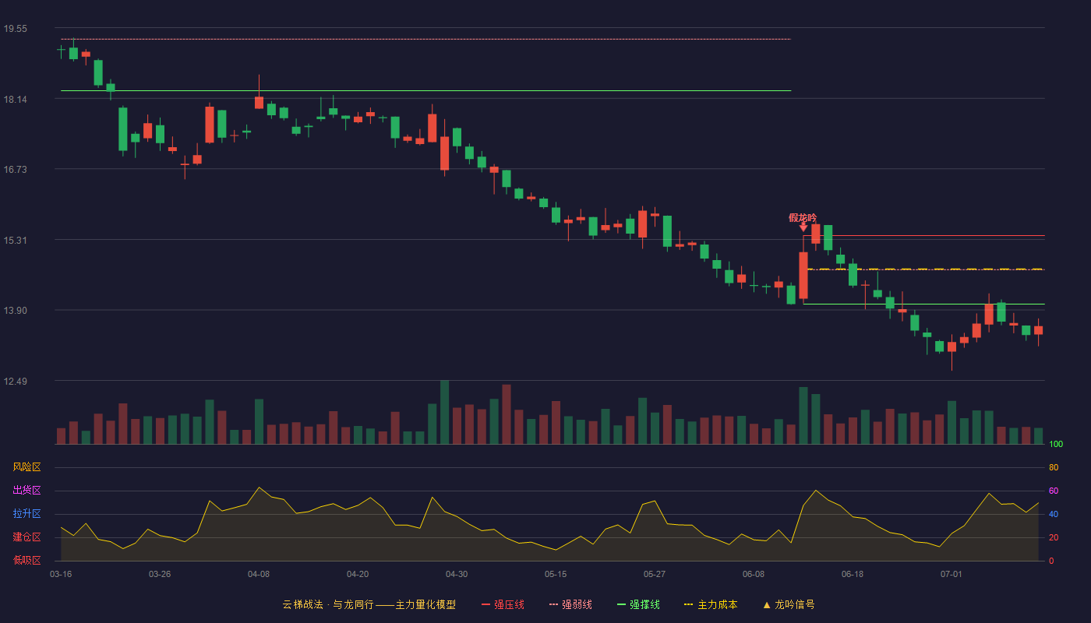The height and width of the screenshot is (623, 1091).
Task: Select the 建仓区 zone label
Action: click(x=26, y=537)
